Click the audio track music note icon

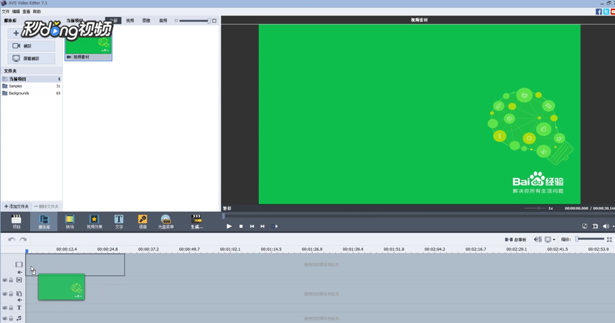pos(19,318)
